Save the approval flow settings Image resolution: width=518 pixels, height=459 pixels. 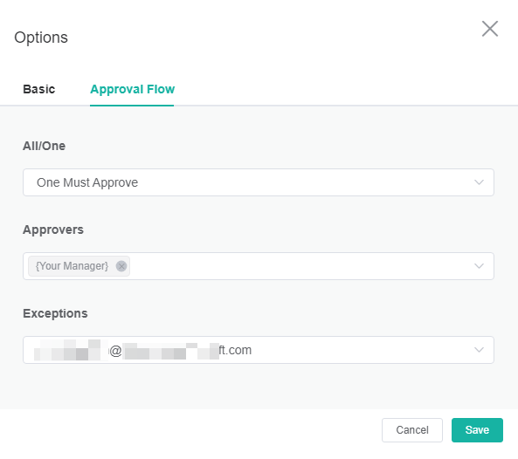coord(477,430)
